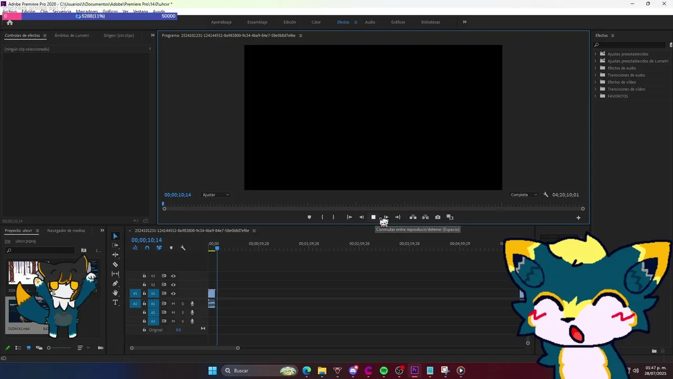Click the Comparison View icon
The width and height of the screenshot is (673, 379).
[450, 217]
